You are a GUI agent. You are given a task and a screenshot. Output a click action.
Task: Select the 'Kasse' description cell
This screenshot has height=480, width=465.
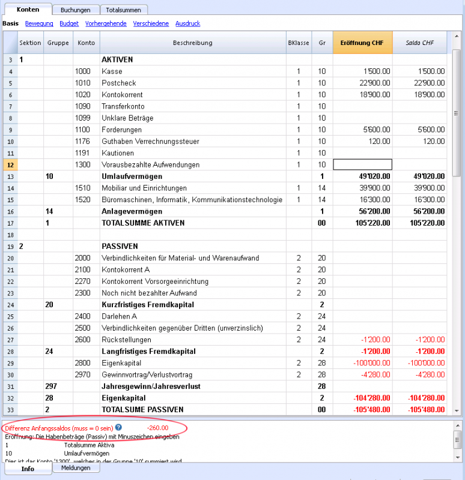click(193, 71)
